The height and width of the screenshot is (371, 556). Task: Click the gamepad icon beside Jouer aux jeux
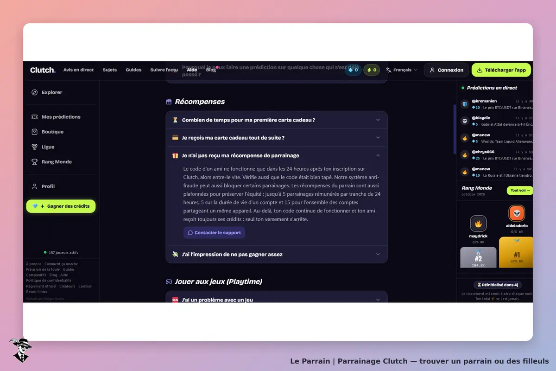(169, 281)
